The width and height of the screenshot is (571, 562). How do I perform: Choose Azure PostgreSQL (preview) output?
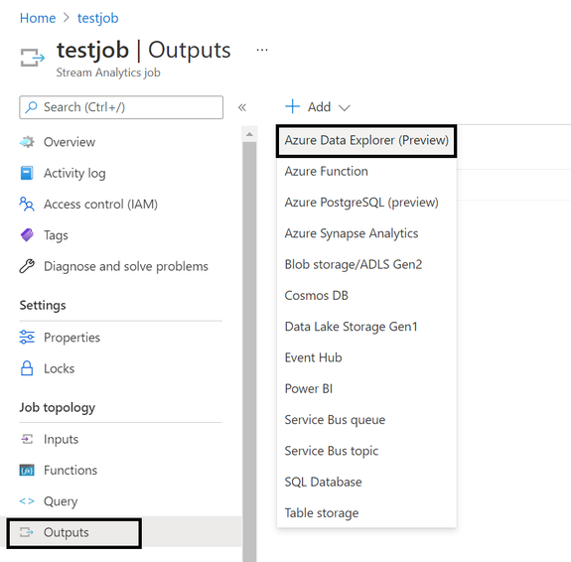click(366, 203)
